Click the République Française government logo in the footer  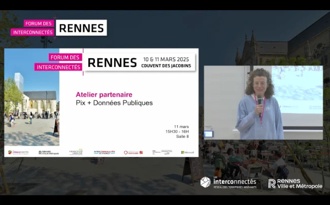162,152
